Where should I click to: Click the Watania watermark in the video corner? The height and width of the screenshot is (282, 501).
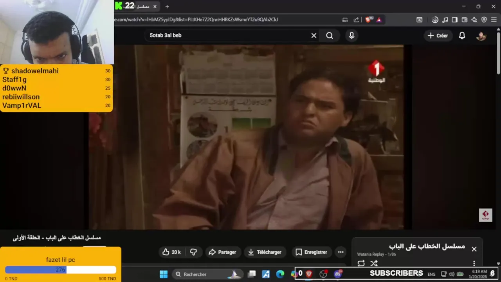[485, 215]
